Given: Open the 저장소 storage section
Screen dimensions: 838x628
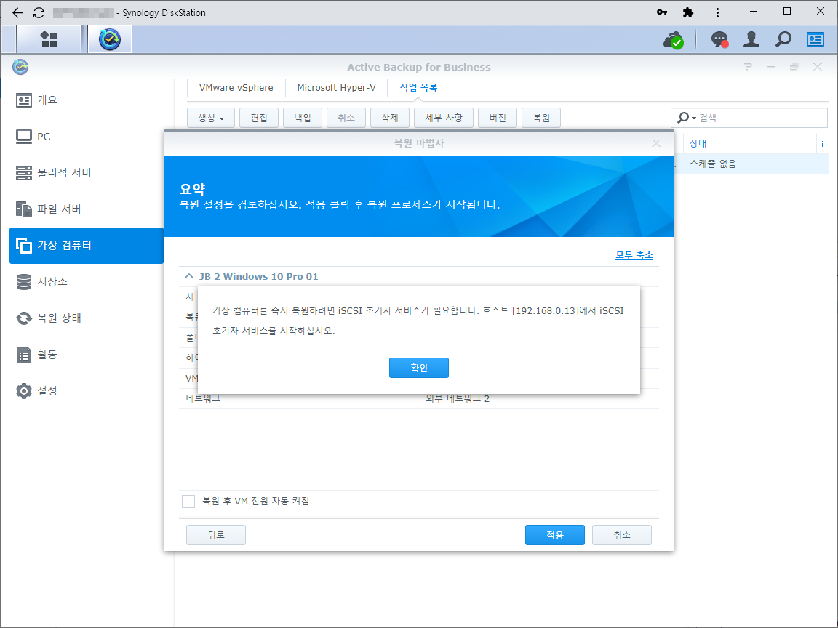Looking at the screenshot, I should point(87,281).
